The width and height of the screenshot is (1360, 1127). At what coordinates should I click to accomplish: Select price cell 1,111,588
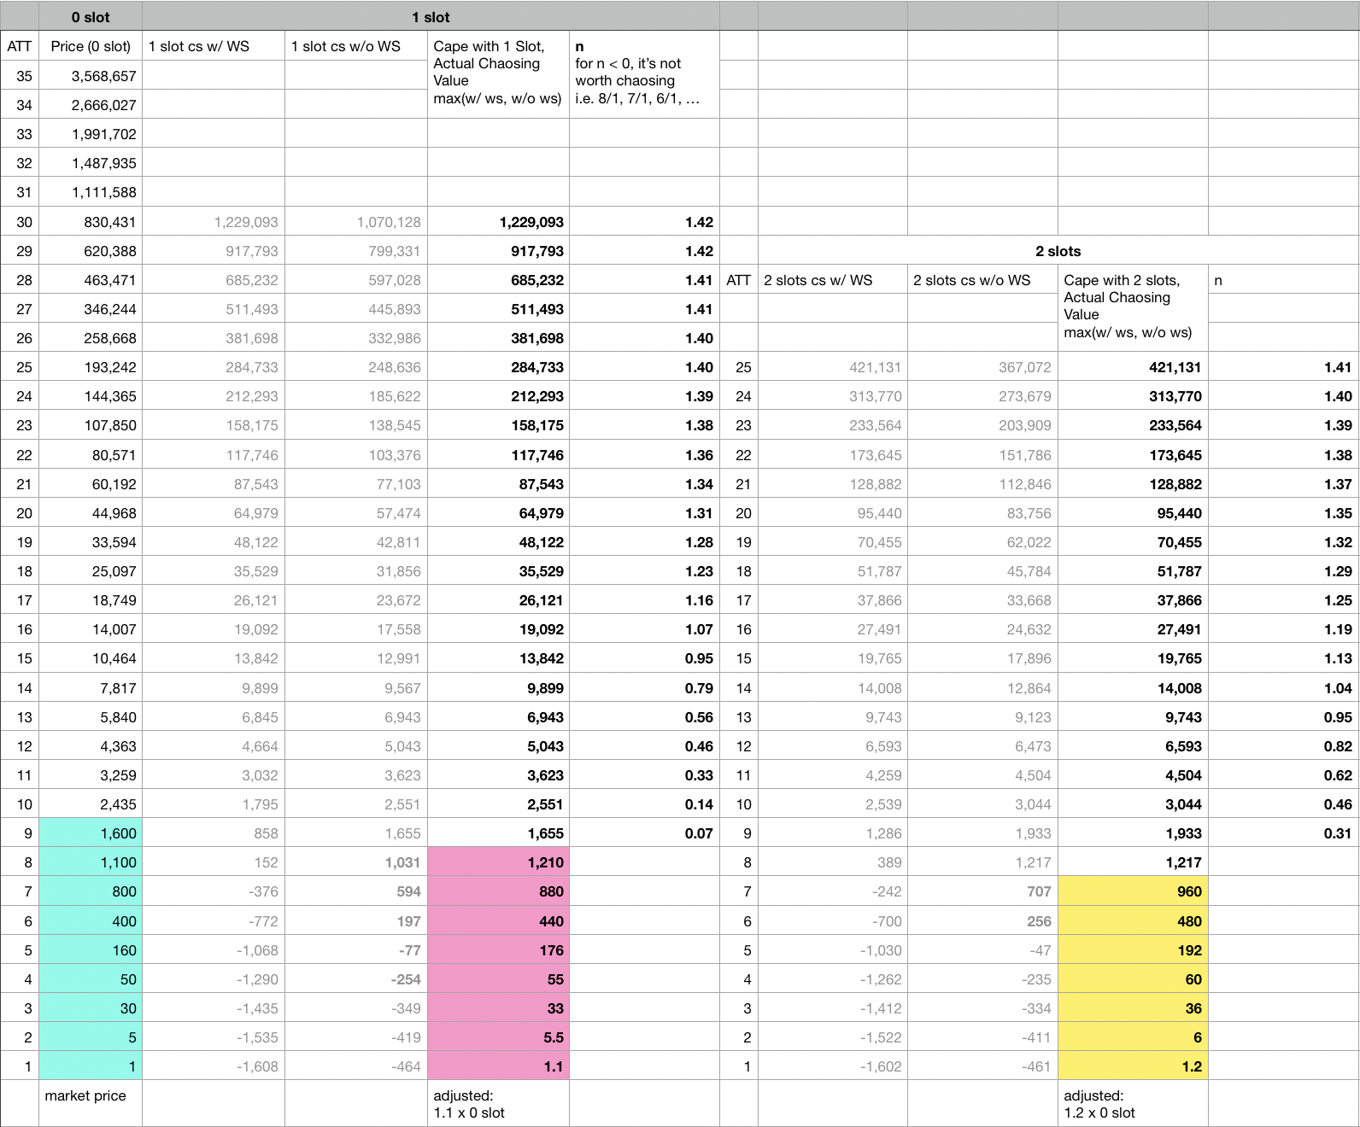tap(91, 192)
